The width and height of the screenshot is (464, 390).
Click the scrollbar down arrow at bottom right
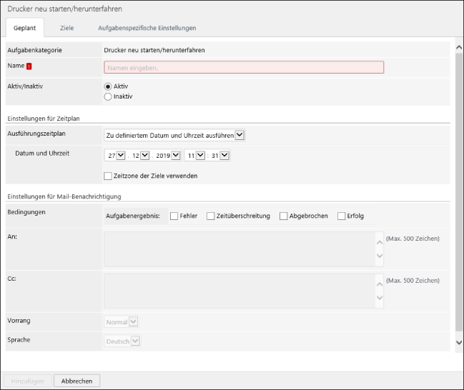[x=458, y=343]
